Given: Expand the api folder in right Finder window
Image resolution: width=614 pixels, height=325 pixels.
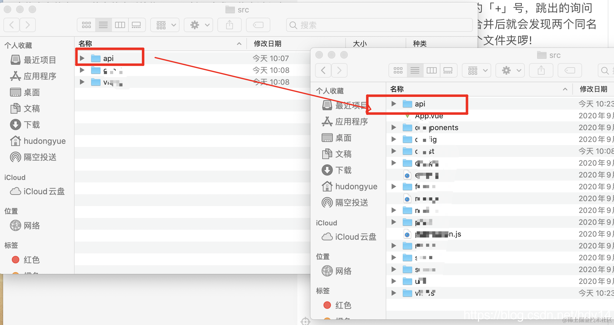Looking at the screenshot, I should [394, 104].
